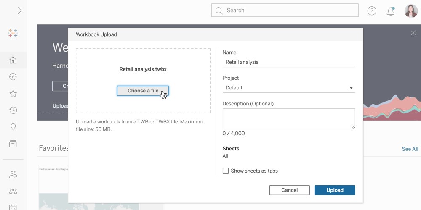Follow the See All link
This screenshot has width=421, height=210.
pos(410,149)
